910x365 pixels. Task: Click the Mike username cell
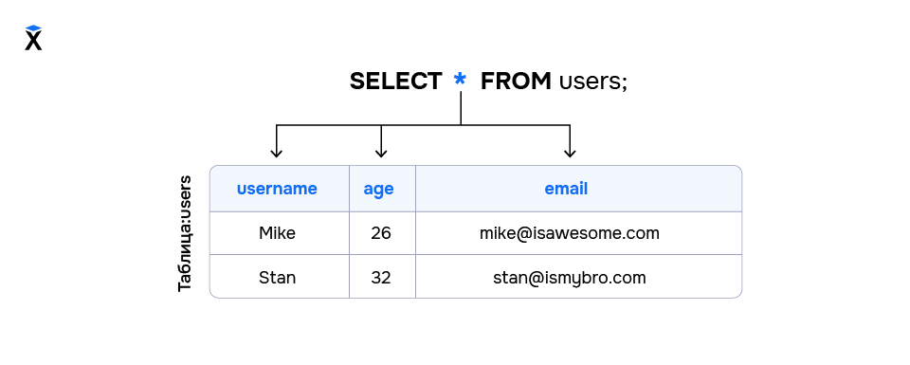click(x=279, y=233)
